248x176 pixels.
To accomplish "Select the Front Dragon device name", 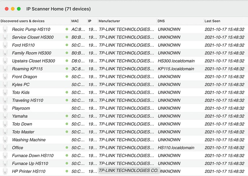I will click(x=24, y=77).
